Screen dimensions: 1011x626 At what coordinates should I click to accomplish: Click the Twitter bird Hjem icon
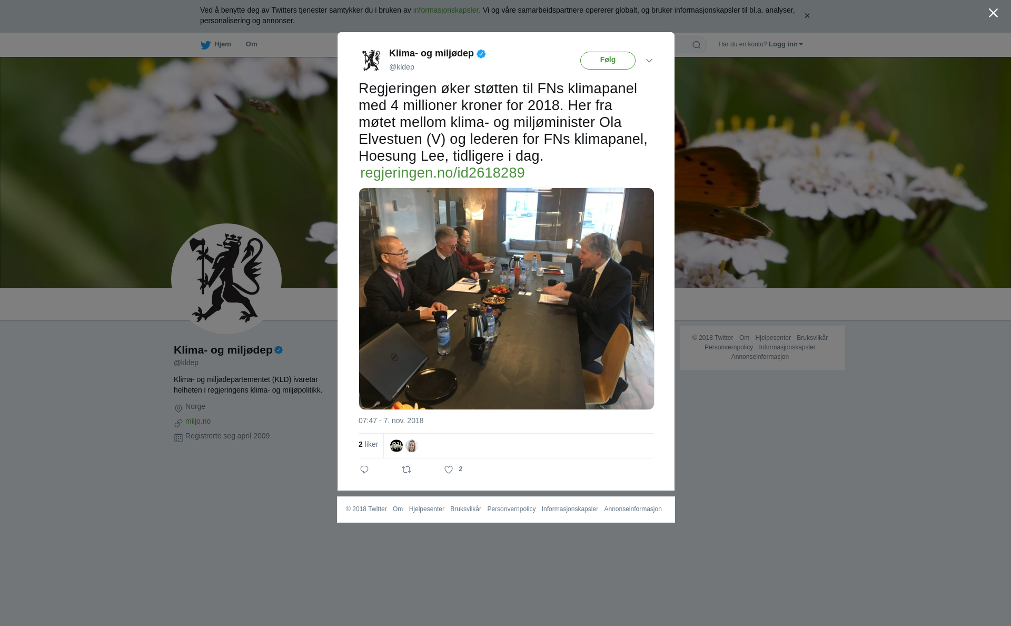[x=205, y=45]
